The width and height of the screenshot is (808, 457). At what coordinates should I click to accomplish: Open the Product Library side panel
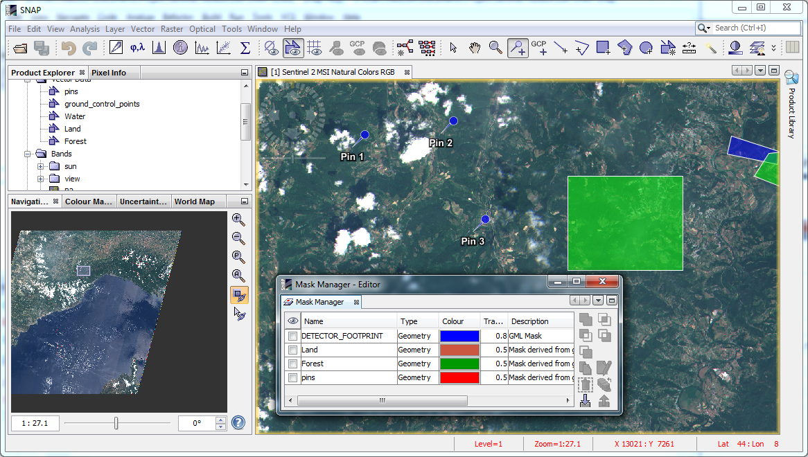tap(791, 104)
